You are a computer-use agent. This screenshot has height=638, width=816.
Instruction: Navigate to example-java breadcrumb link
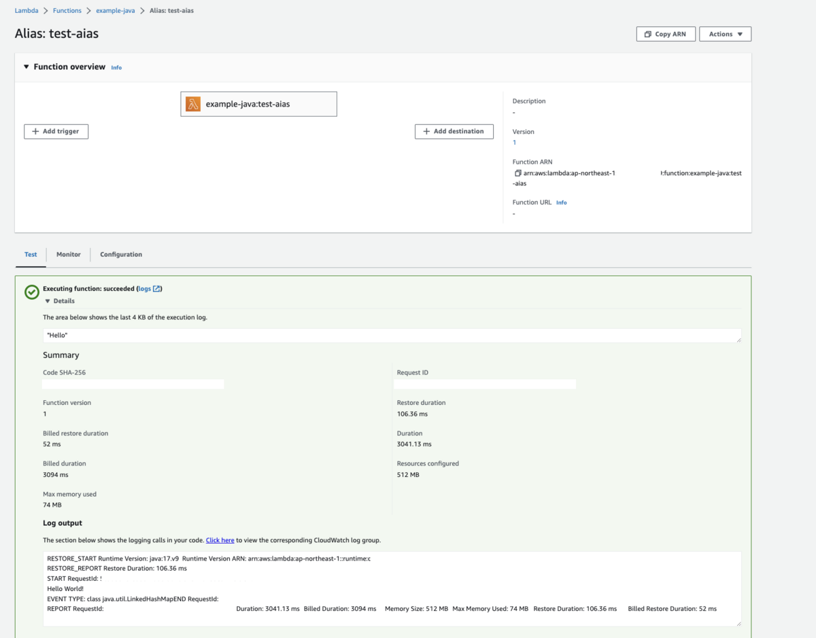pos(115,11)
